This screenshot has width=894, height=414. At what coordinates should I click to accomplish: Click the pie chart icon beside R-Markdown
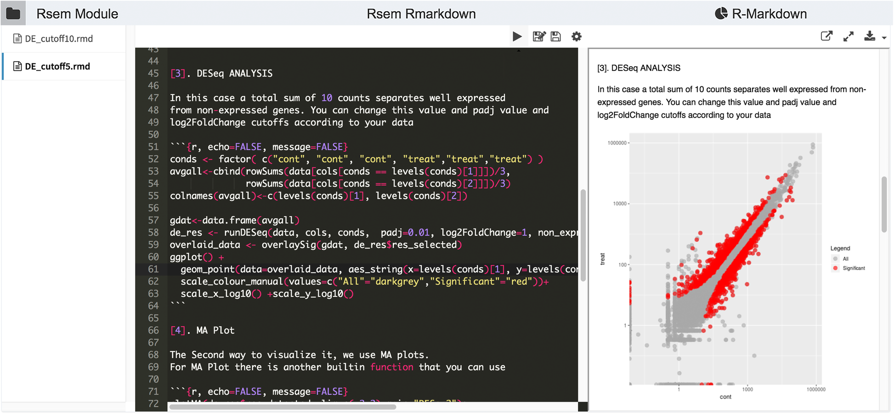click(x=721, y=13)
